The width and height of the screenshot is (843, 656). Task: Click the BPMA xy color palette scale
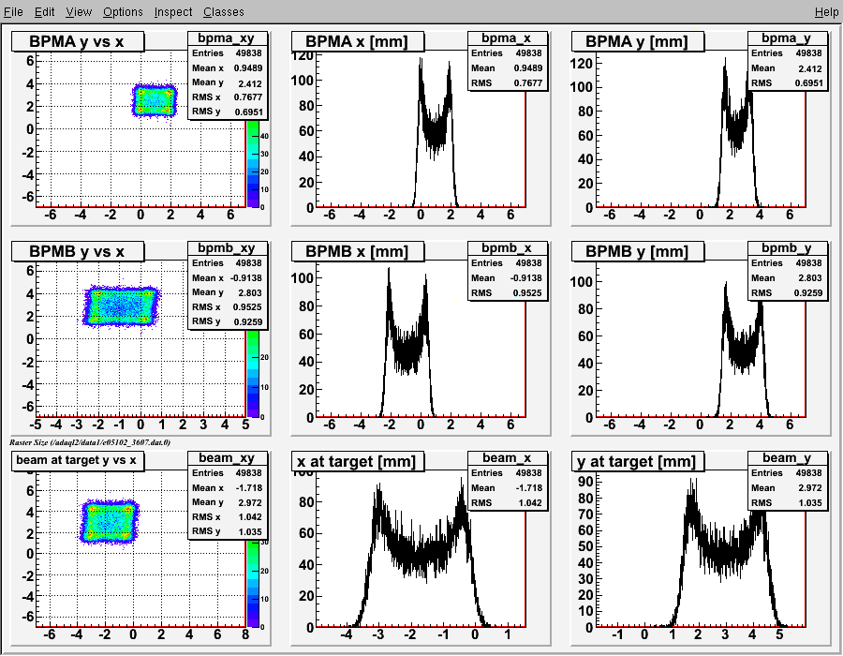click(253, 163)
